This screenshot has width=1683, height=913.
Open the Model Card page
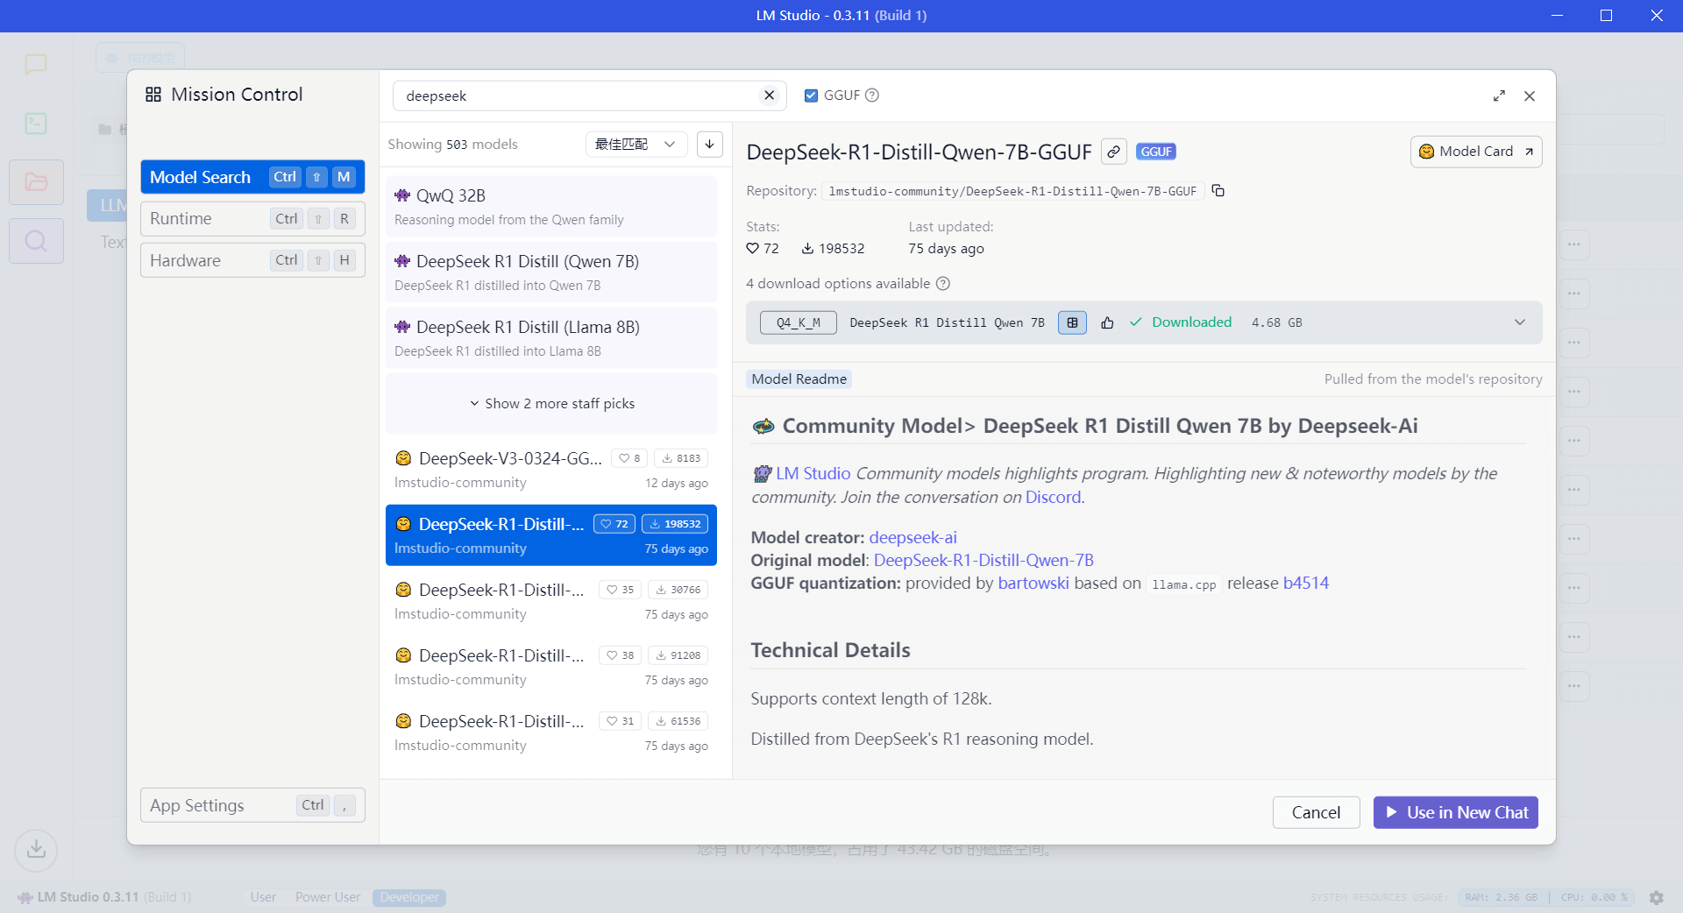tap(1475, 152)
